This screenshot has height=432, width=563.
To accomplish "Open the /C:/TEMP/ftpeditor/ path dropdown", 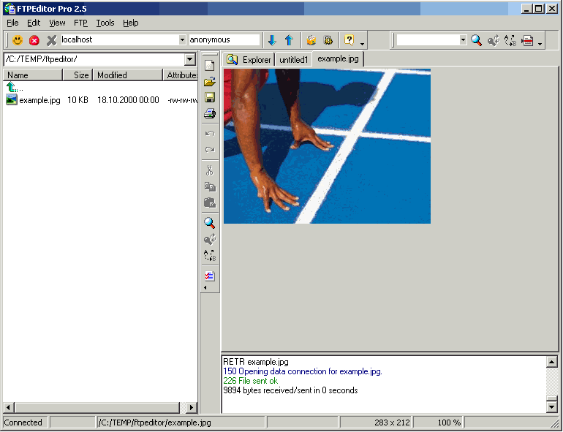I will 189,59.
